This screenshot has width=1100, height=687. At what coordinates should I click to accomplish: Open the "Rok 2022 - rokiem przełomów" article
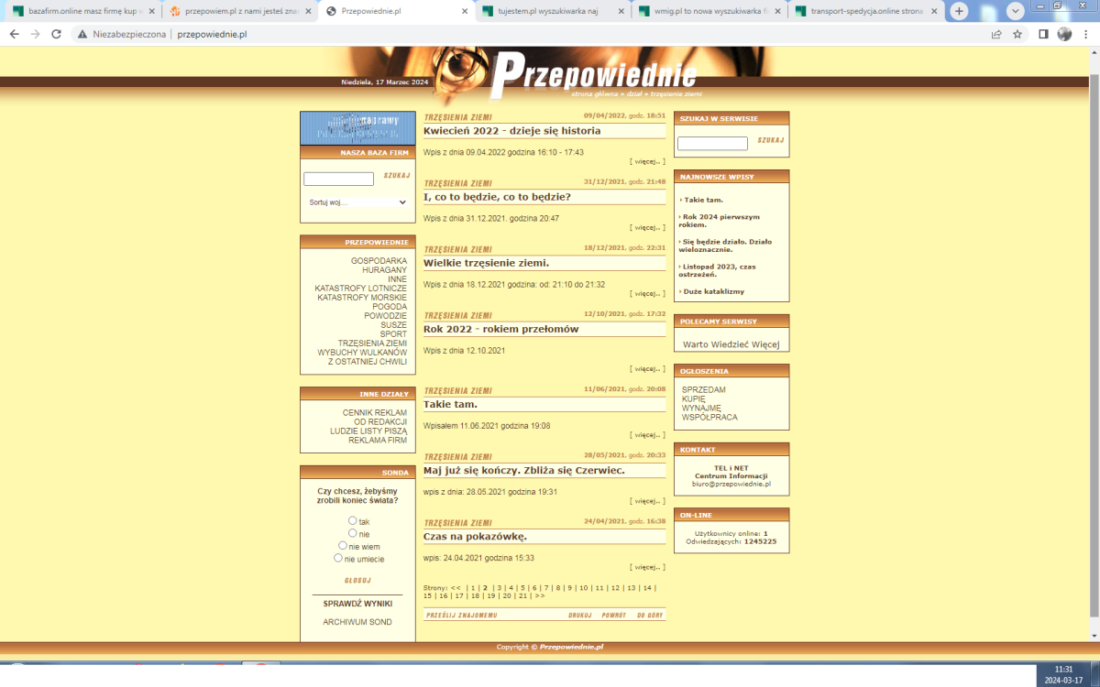click(500, 329)
